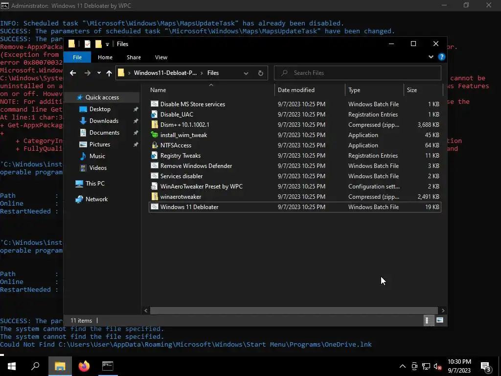Click Windows11-Debloat-P... breadcrumb in address bar
The width and height of the screenshot is (501, 376).
(165, 73)
